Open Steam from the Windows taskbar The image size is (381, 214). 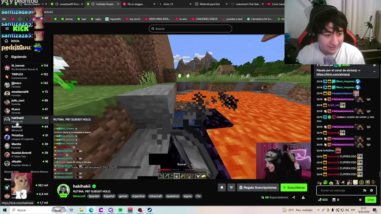tap(149, 210)
